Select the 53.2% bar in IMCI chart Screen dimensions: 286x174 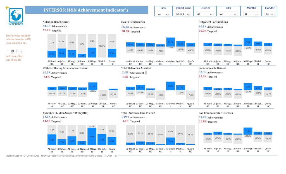pyautogui.click(x=52, y=140)
